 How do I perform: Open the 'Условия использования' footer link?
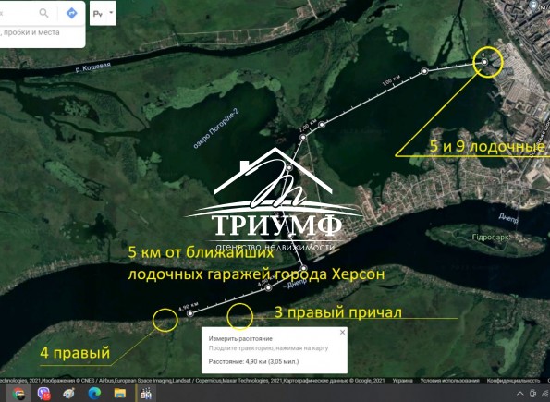[x=449, y=380]
